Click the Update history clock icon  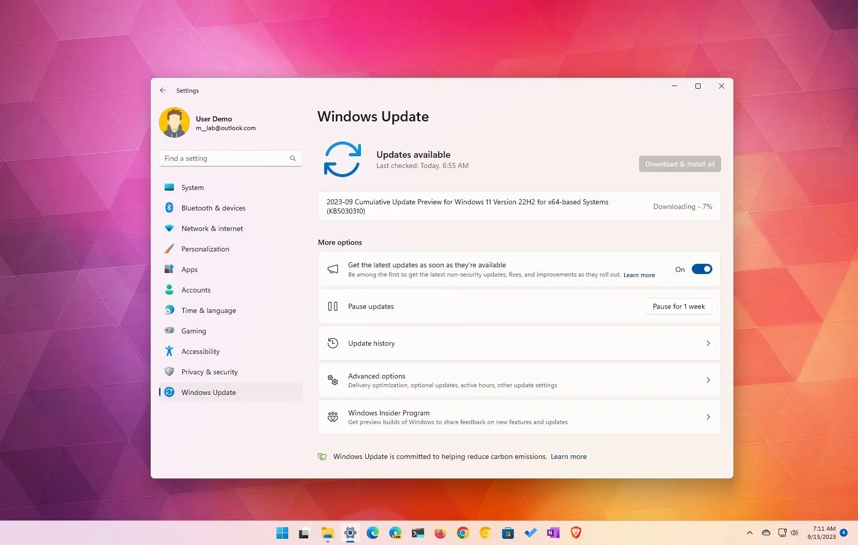coord(333,343)
